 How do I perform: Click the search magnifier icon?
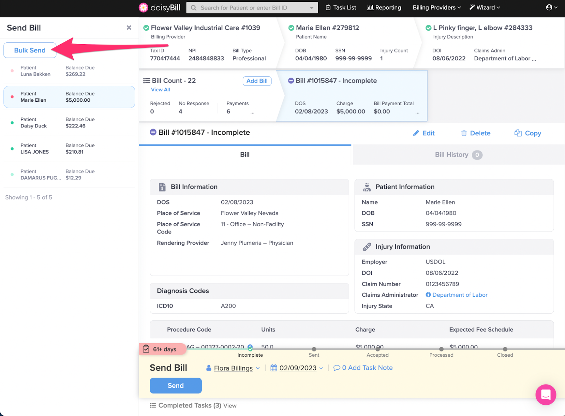(194, 8)
